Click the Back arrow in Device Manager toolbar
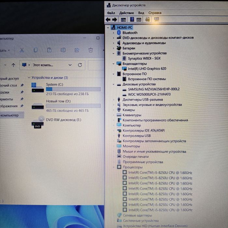Viewport: 228px width, 228px height. [108, 20]
